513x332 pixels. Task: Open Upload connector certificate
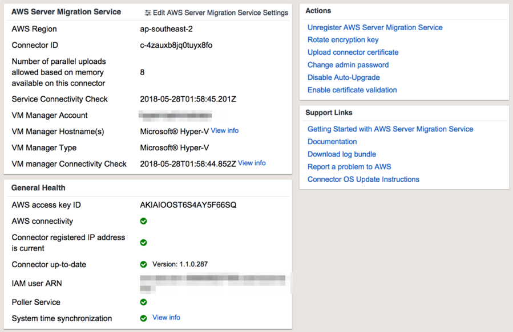353,52
